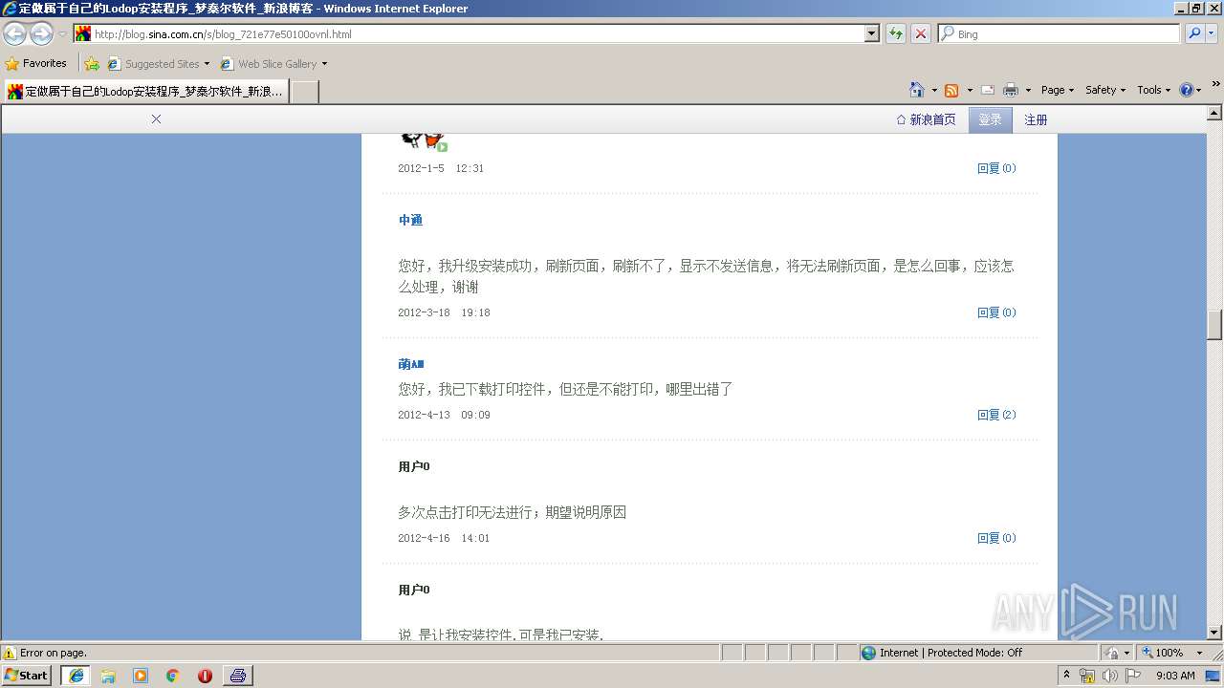Click the Home page icon
Screen dimensions: 1224x688
pyautogui.click(x=917, y=90)
